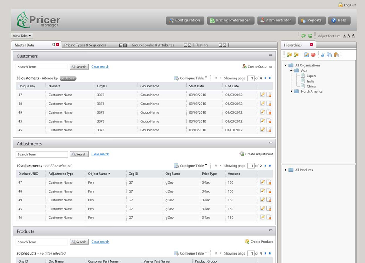Click the red delete icon in Hierarchies toolbar
Screen dimensions: 365x263
pyautogui.click(x=313, y=55)
